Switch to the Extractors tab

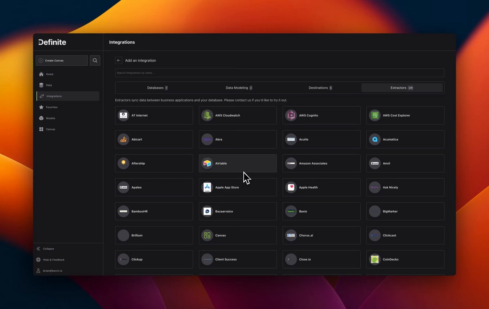click(402, 88)
